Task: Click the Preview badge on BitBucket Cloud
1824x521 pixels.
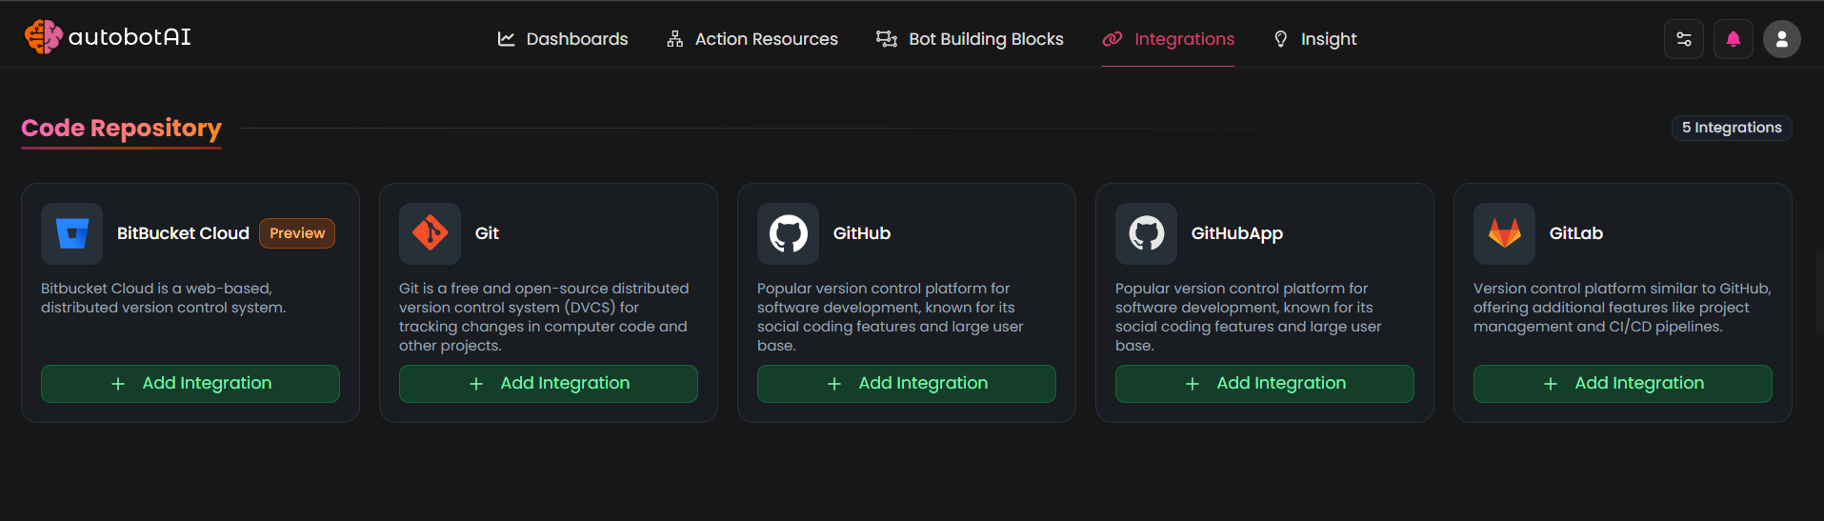Action: click(x=297, y=233)
